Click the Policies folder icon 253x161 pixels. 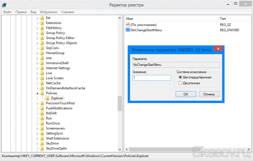[x=42, y=93]
